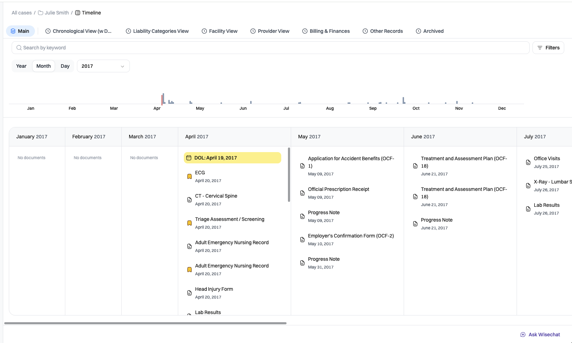Click the red DOL marker in histogram
Viewport: 572px width, 343px height.
(x=162, y=100)
